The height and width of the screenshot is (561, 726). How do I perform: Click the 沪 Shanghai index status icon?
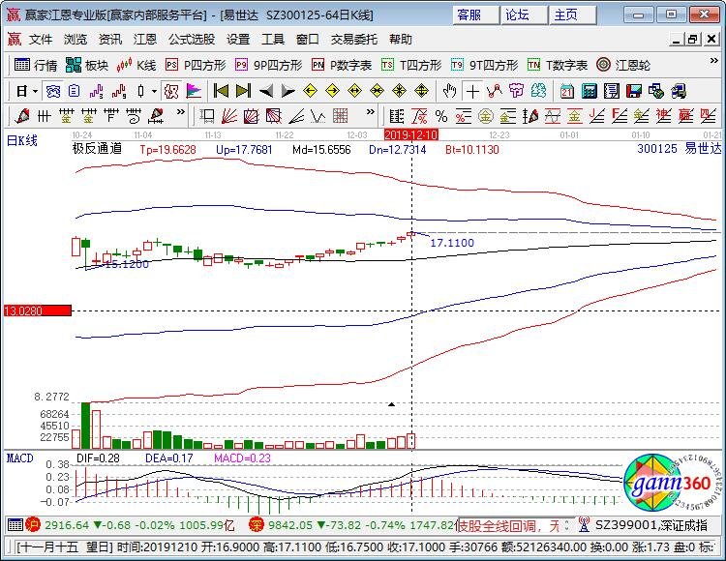32,525
